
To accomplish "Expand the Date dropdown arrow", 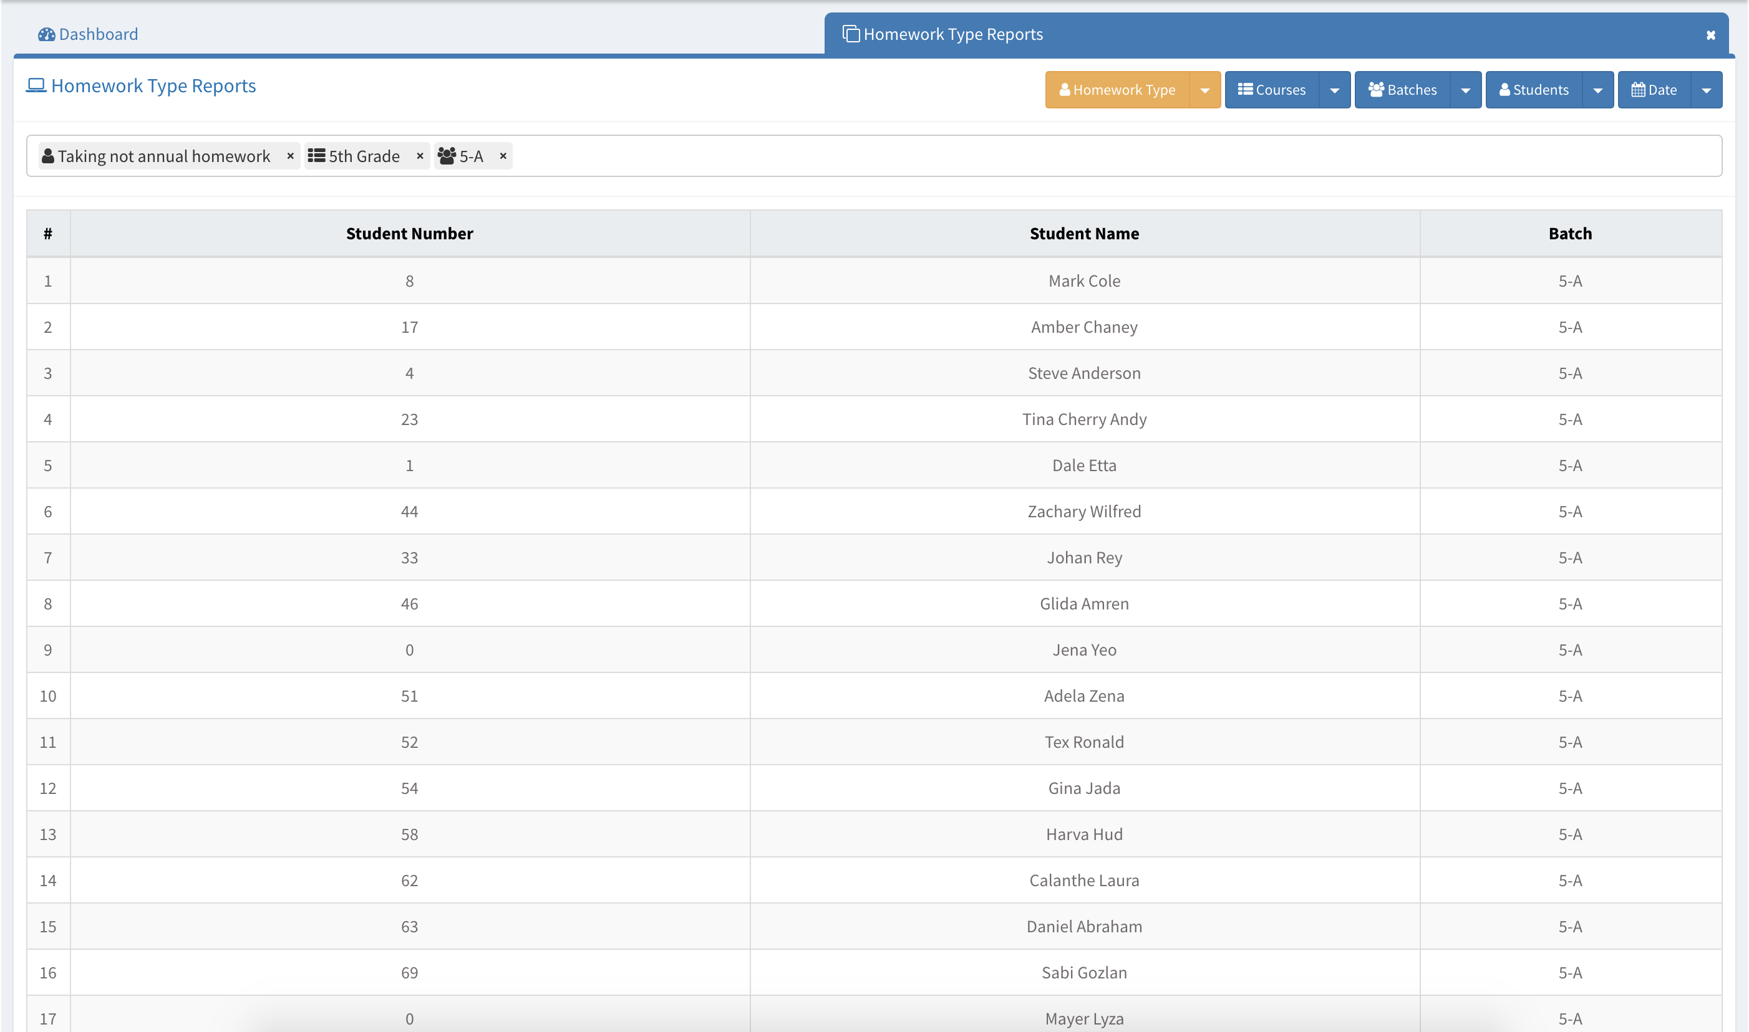I will [1706, 90].
